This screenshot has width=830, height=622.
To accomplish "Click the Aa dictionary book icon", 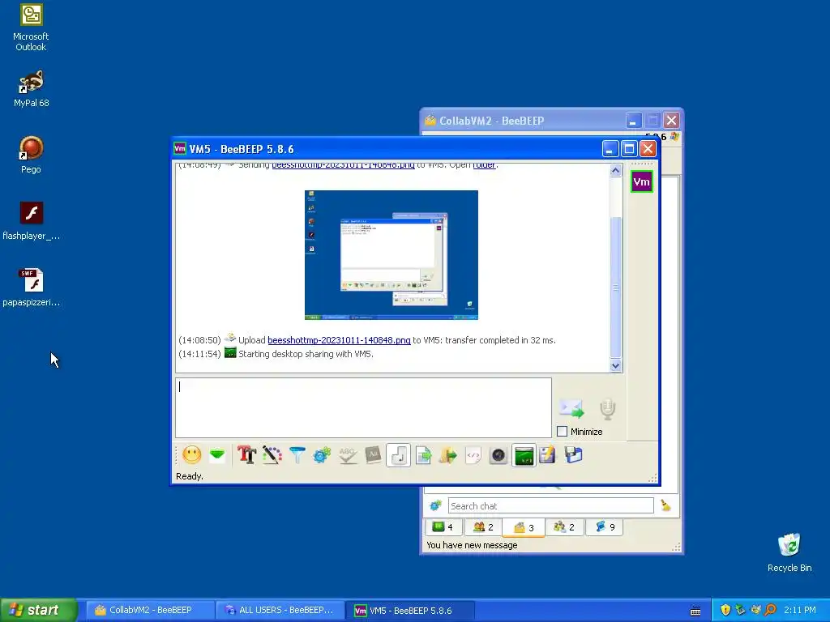I will [x=373, y=455].
